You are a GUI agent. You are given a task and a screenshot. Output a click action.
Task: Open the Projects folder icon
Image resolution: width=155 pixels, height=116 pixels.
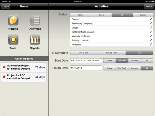13,20
